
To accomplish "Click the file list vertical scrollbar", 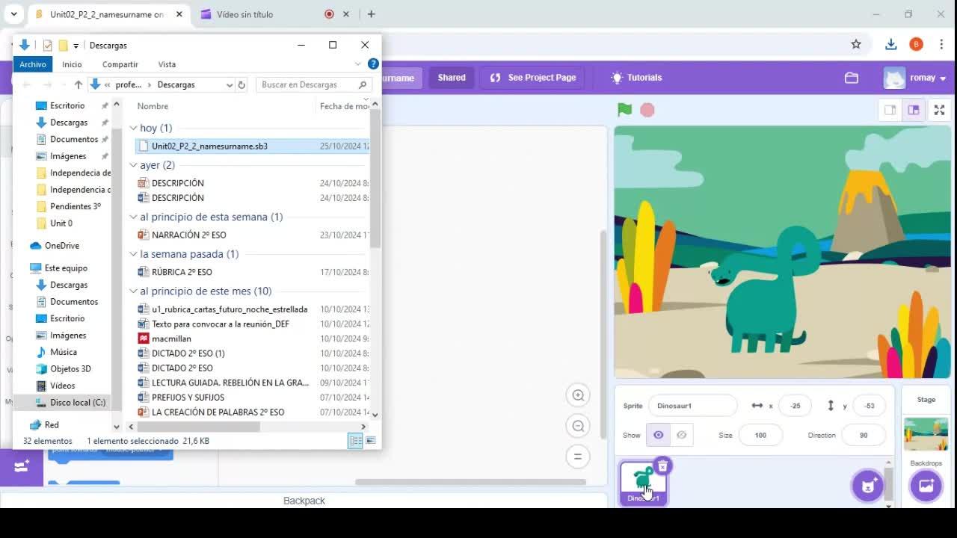I will click(x=375, y=179).
